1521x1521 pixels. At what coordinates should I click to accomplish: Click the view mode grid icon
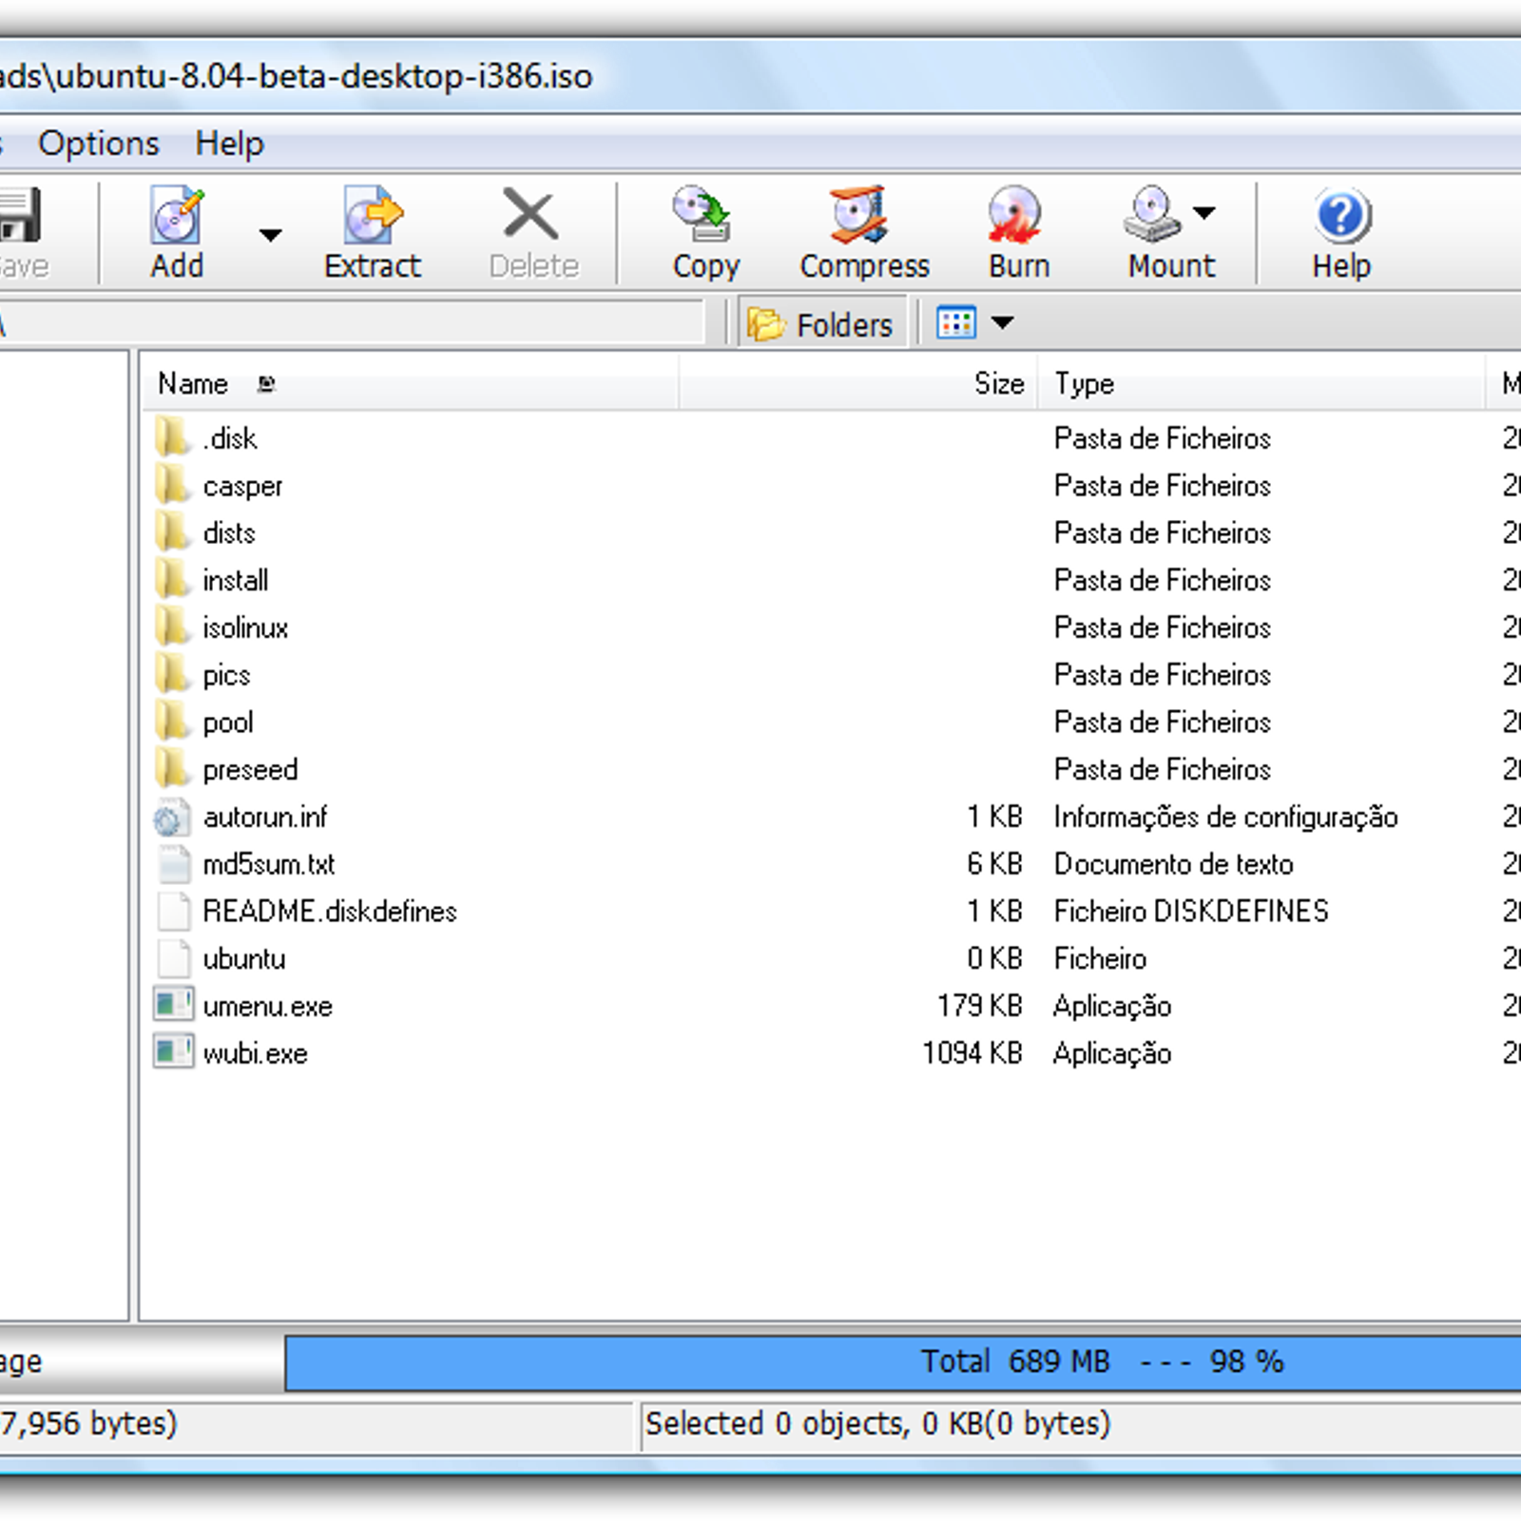[x=956, y=323]
